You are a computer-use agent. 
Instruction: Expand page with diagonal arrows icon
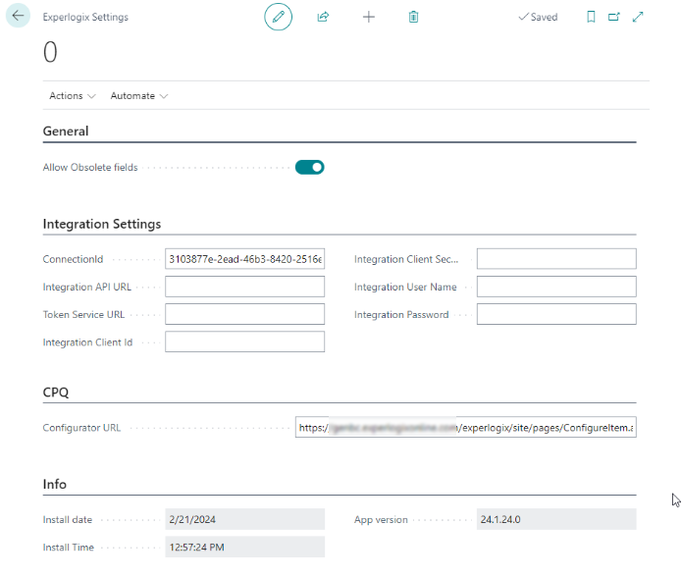[x=638, y=17]
